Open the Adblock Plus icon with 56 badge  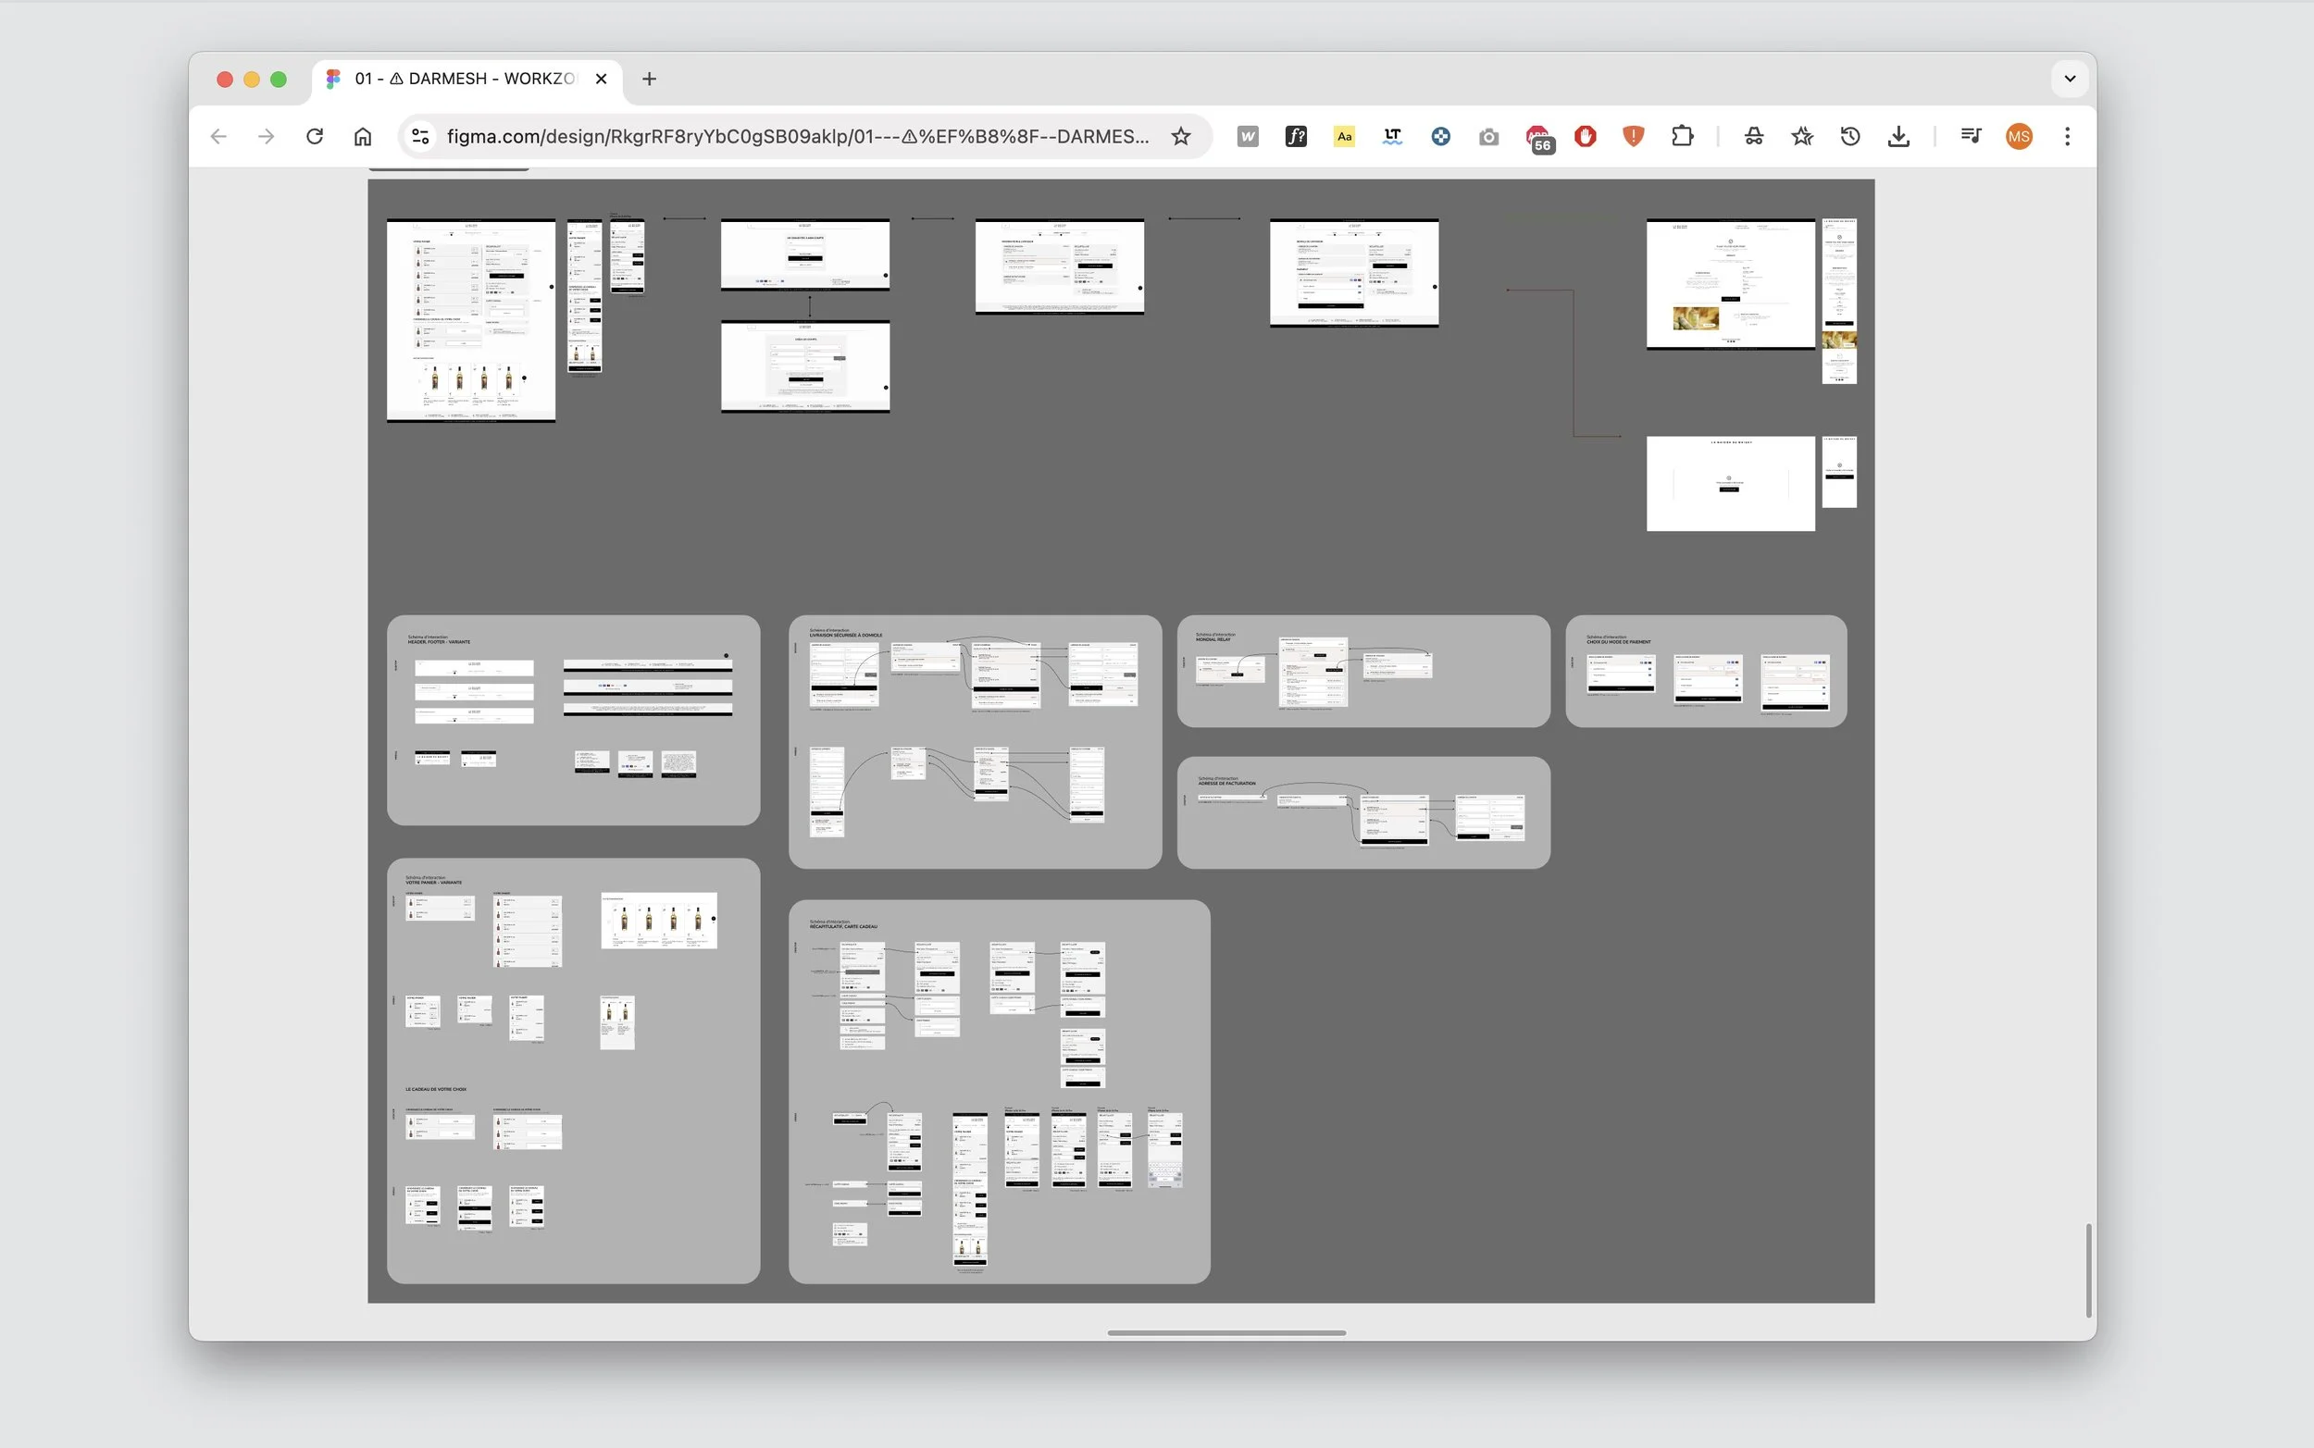click(1537, 137)
